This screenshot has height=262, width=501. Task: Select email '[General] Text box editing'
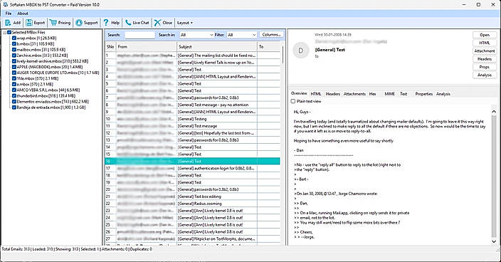193,197
